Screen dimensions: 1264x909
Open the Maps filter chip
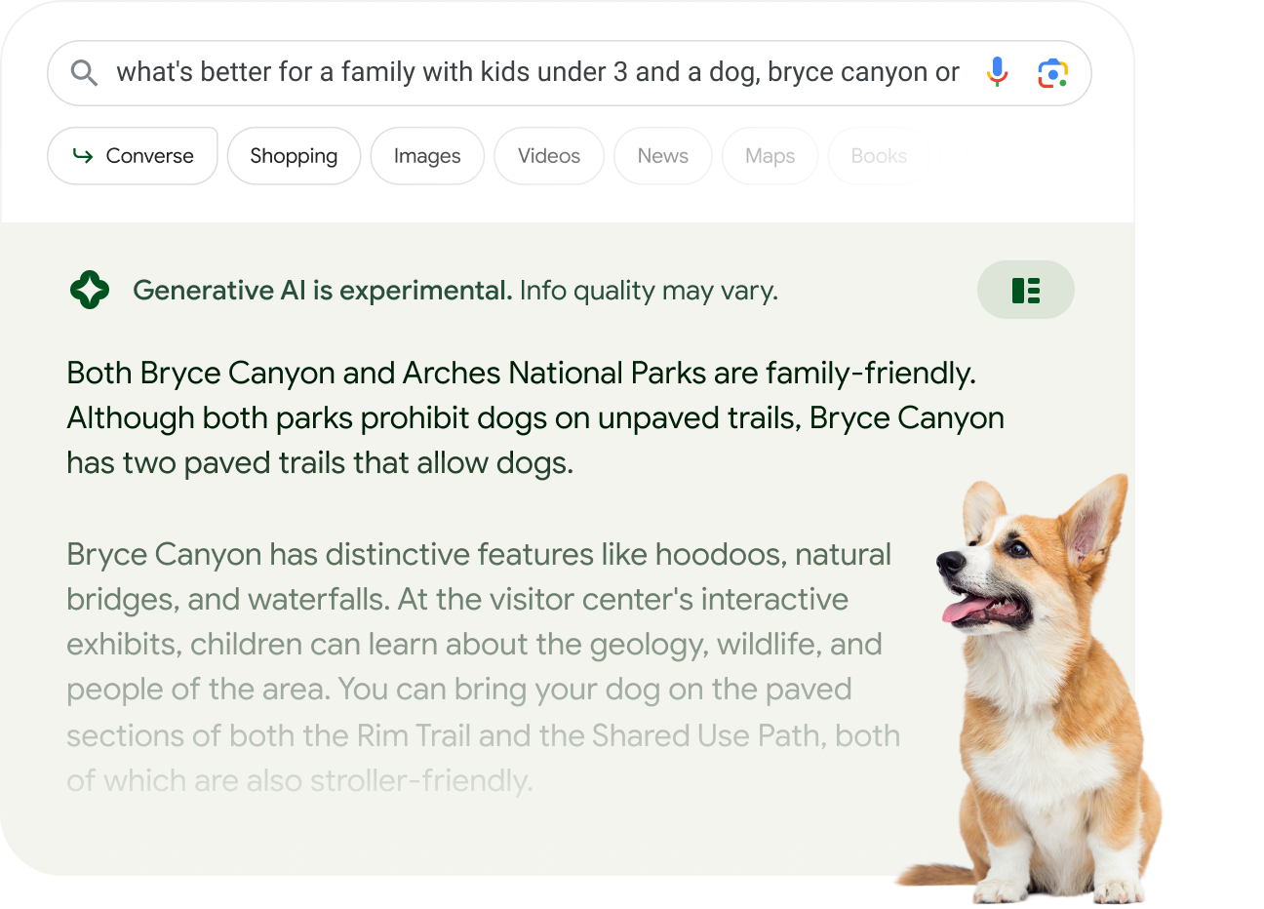[770, 156]
